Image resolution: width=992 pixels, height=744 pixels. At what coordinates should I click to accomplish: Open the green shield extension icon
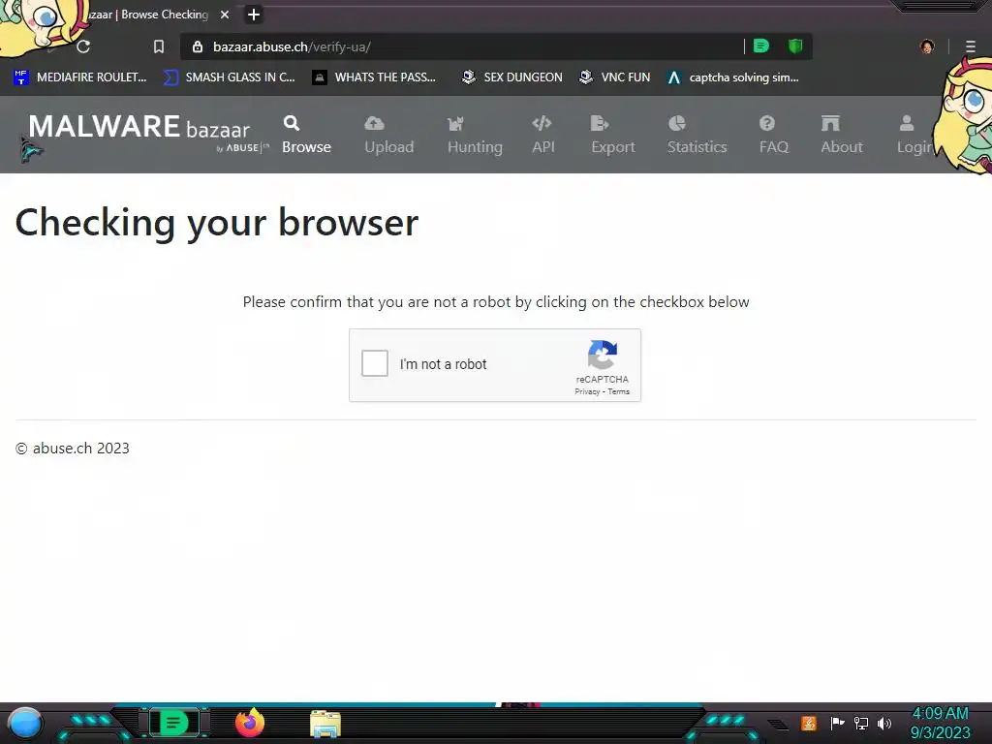coord(795,46)
